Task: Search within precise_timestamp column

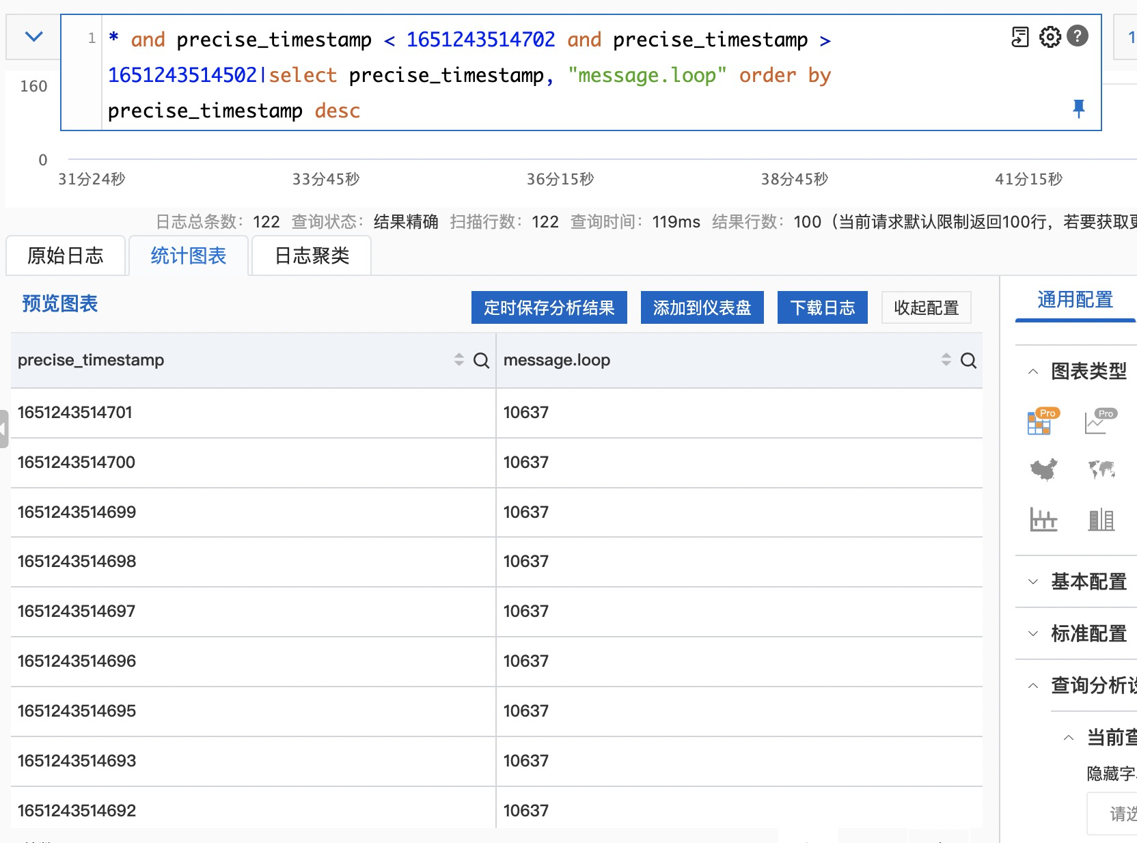Action: 481,361
